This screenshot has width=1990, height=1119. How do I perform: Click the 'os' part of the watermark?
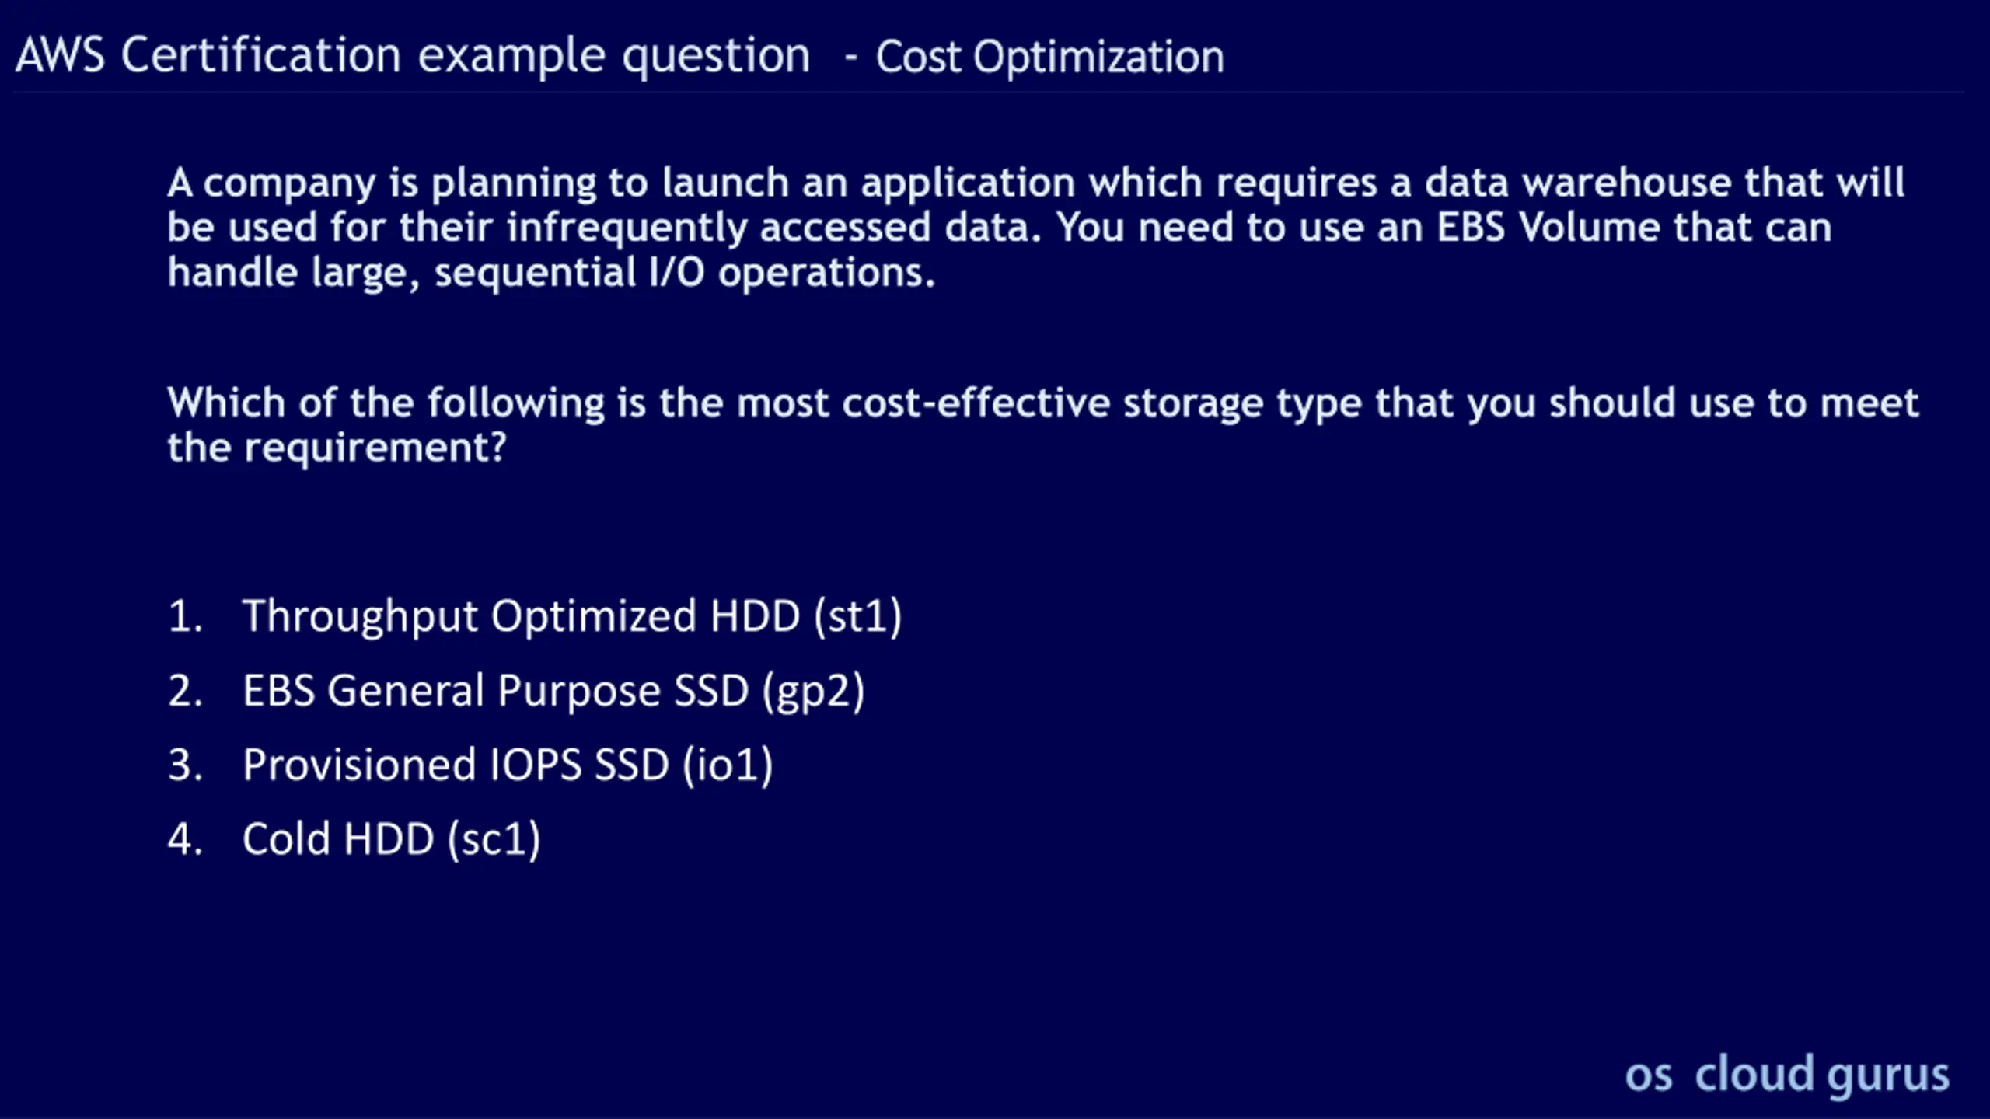[1648, 1077]
